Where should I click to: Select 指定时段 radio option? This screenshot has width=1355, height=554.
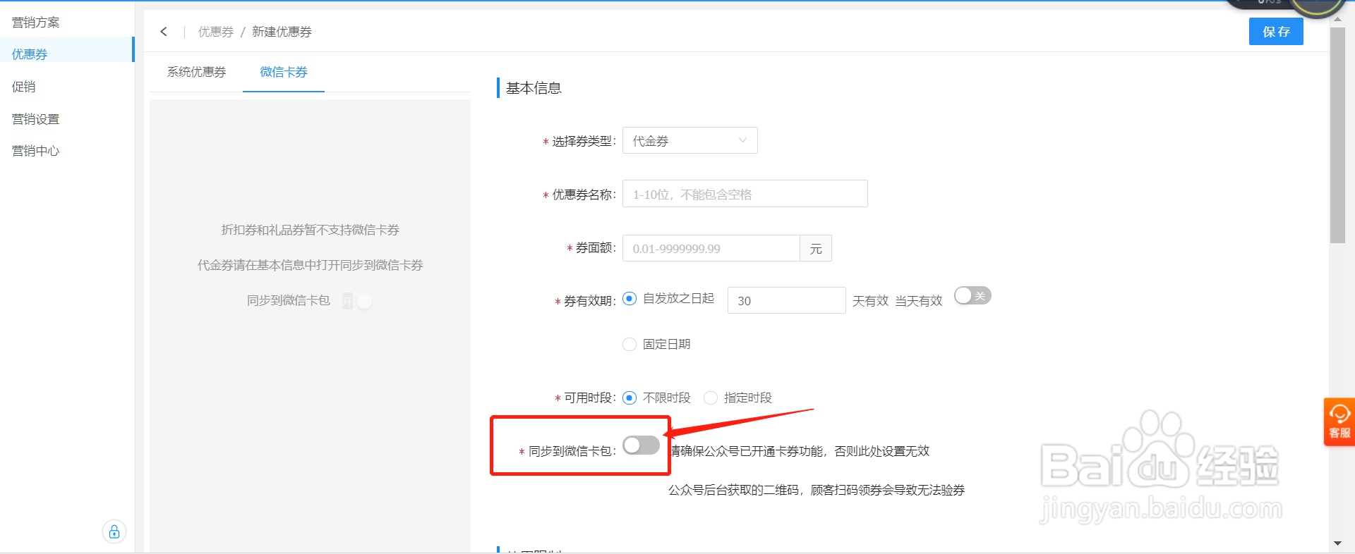[x=711, y=398]
